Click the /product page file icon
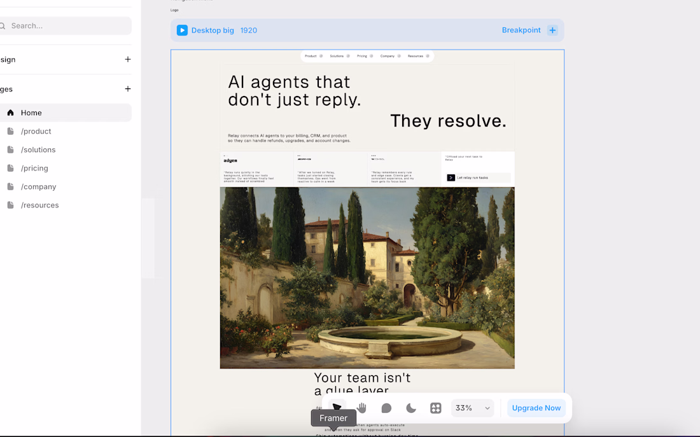This screenshot has width=700, height=437. (x=10, y=131)
